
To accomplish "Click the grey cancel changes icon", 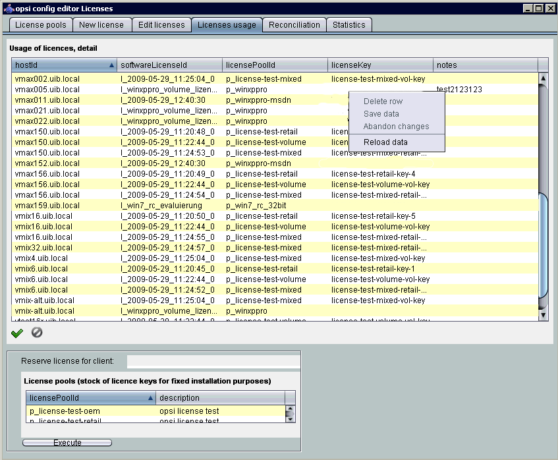I will pyautogui.click(x=37, y=333).
